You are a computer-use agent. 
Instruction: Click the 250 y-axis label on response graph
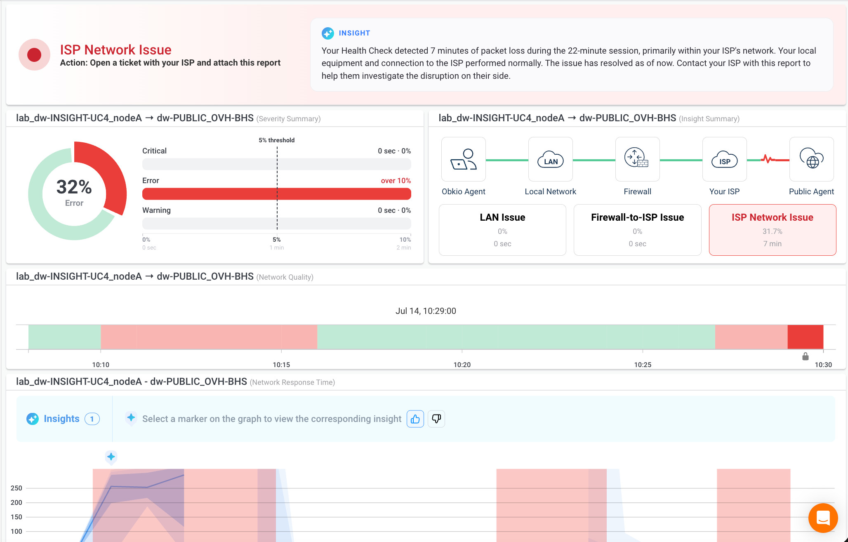point(16,488)
